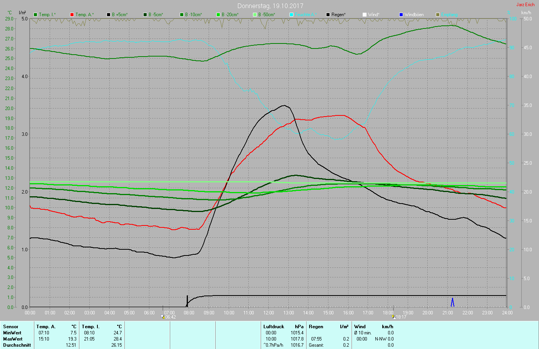539x349 pixels.
Task: Click the 1016.7 pressure value
Action: pyautogui.click(x=297, y=345)
